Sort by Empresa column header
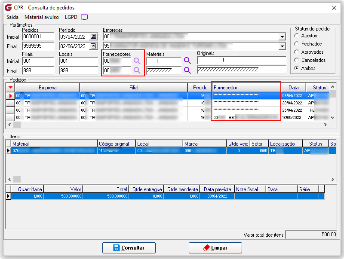The height and width of the screenshot is (259, 344). (47, 88)
